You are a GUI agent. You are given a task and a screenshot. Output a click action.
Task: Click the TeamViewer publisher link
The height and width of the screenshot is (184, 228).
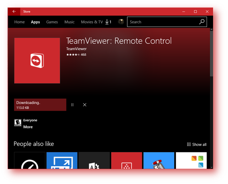[x=76, y=49]
